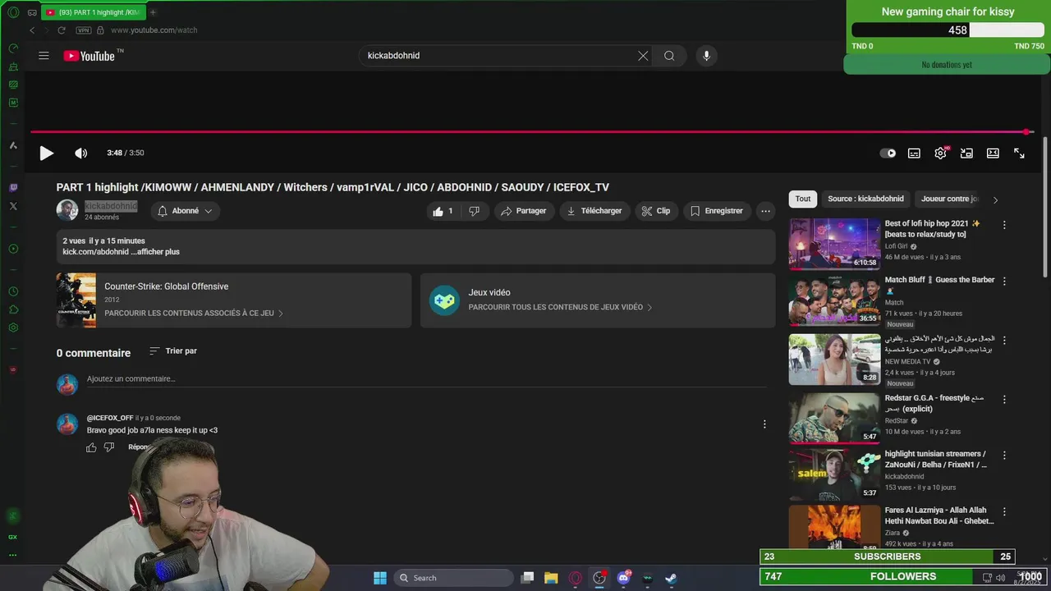Browse all Jeux vidéo content
This screenshot has height=591, width=1051.
coord(560,307)
